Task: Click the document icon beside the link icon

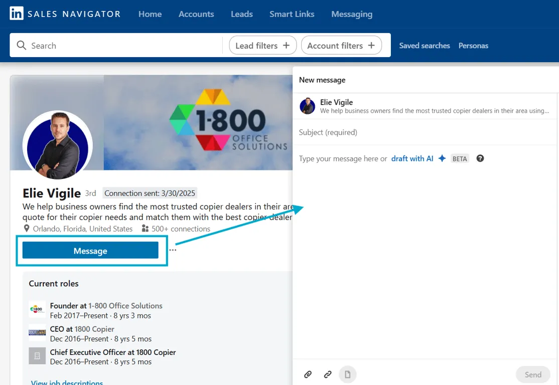Action: tap(347, 374)
